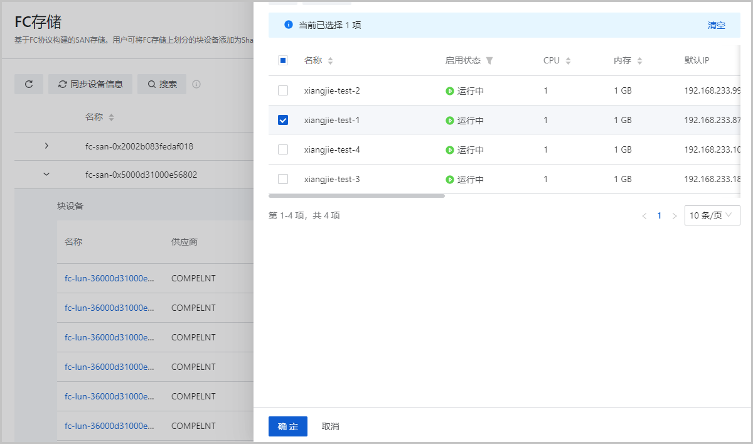Open the enabled status filter icon

coord(489,61)
